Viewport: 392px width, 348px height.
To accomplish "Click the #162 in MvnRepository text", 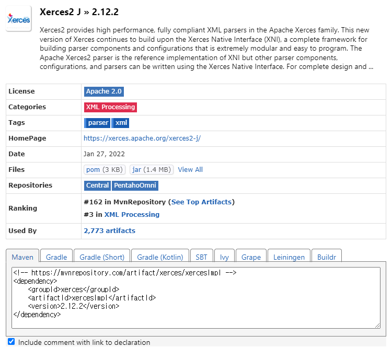I will coord(125,202).
